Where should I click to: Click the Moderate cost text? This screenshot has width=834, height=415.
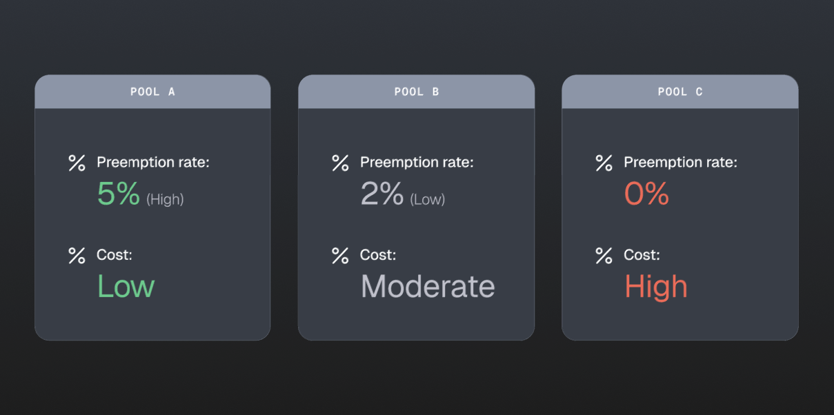click(x=428, y=286)
